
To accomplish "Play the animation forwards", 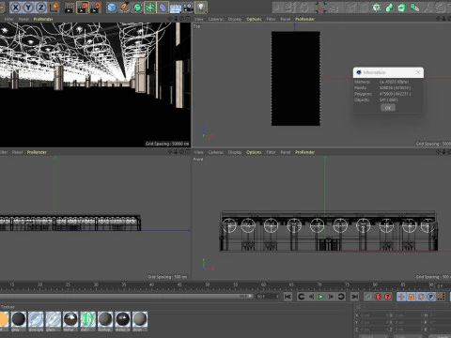I will coord(321,297).
